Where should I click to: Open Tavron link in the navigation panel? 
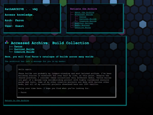point(83,17)
